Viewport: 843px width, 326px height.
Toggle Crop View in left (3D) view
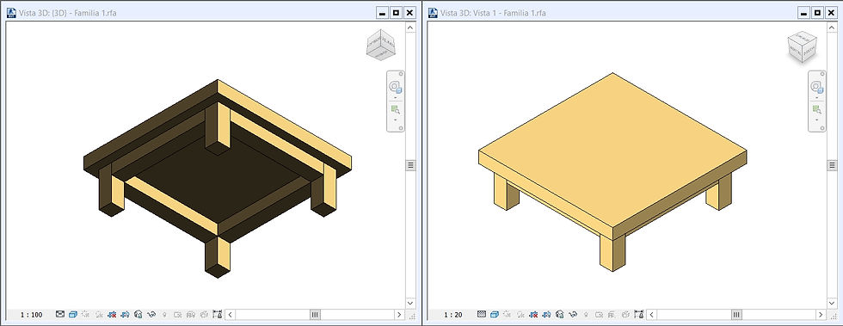(113, 314)
